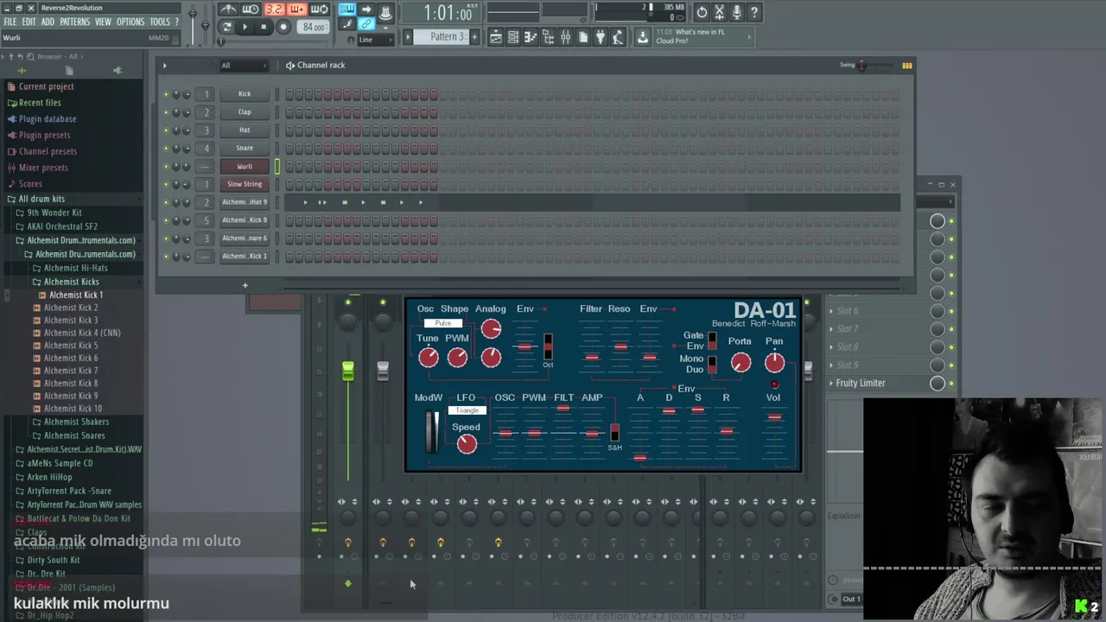Image resolution: width=1106 pixels, height=622 pixels.
Task: Open the Channel rack options arrow menu
Action: click(x=164, y=66)
